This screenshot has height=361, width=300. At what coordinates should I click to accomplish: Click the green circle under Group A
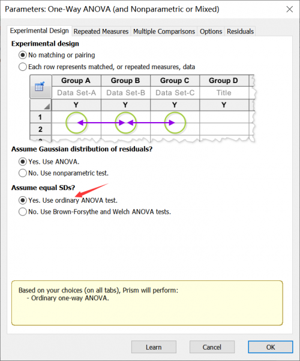[x=76, y=123]
